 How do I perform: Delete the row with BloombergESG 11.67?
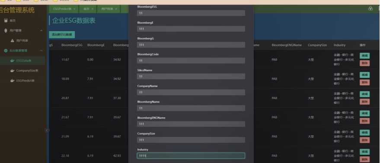coord(364,64)
